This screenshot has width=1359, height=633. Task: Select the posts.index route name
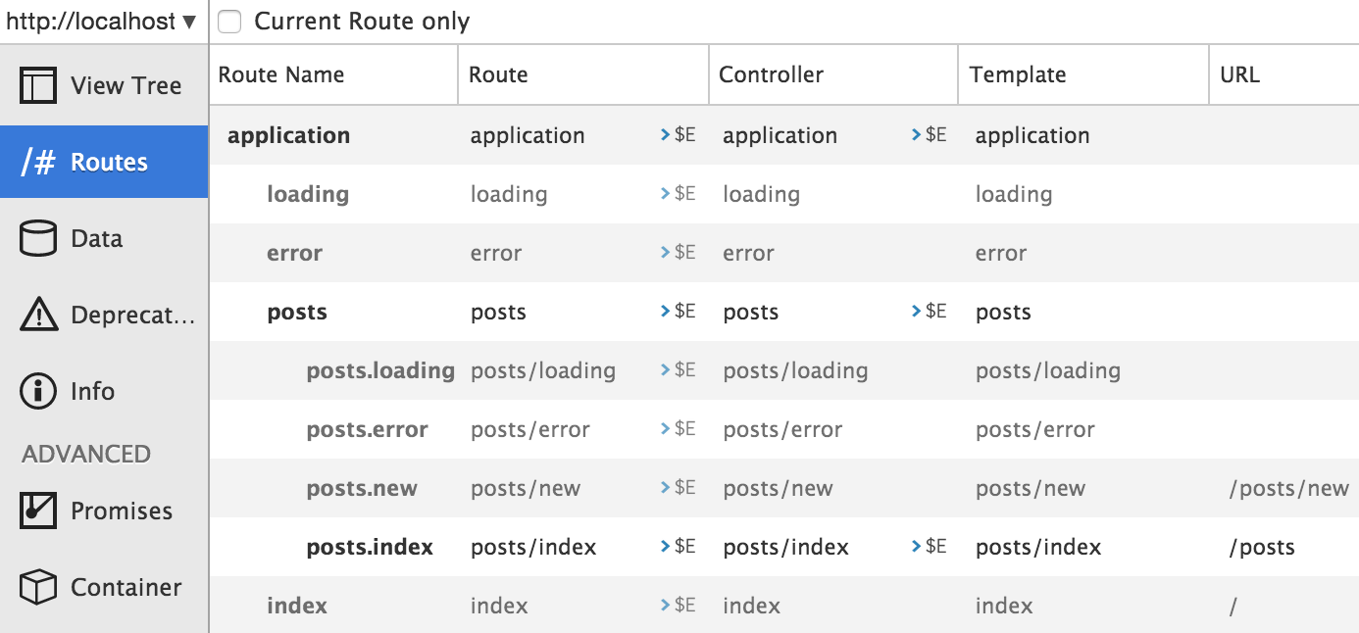pyautogui.click(x=370, y=547)
